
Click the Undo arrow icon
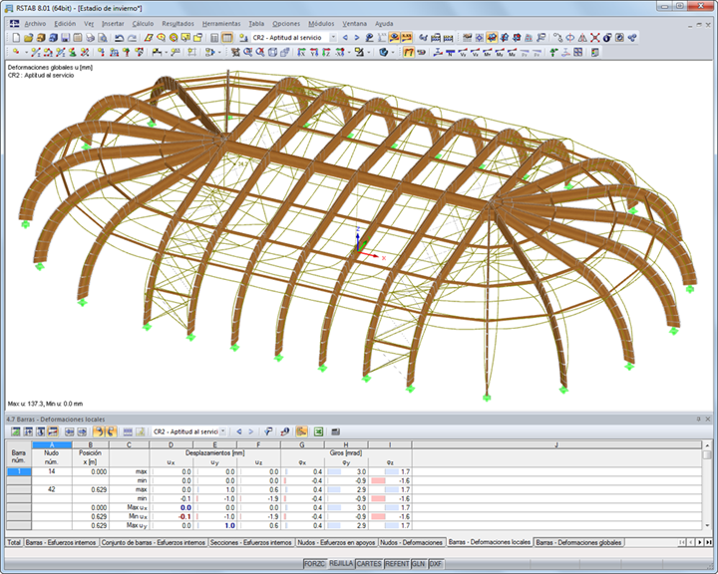(x=119, y=37)
